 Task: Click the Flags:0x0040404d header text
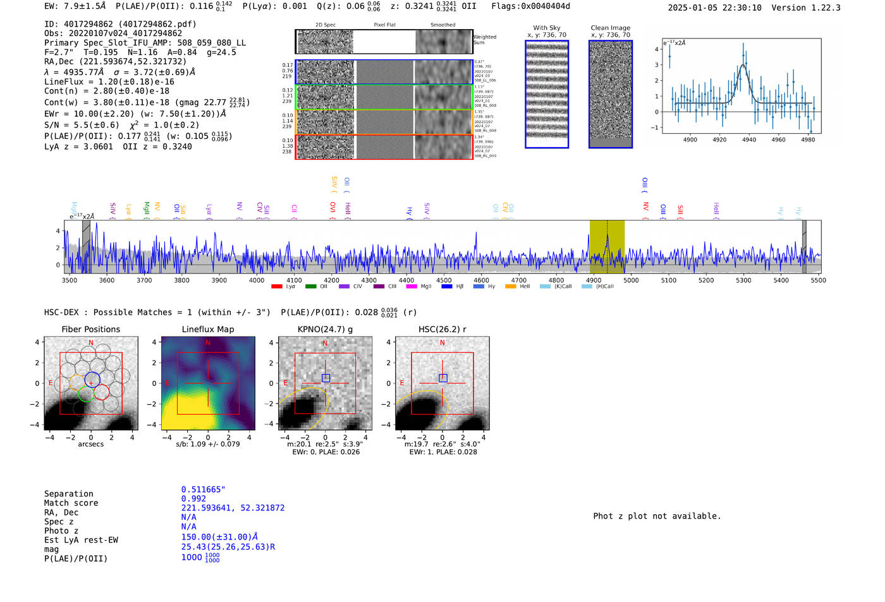coord(530,6)
